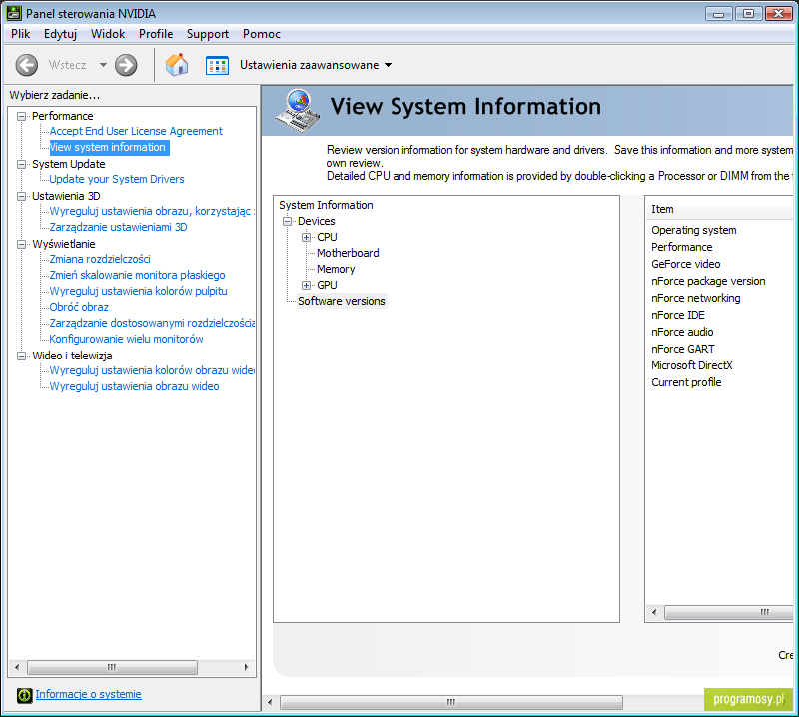The height and width of the screenshot is (717, 799).
Task: Open the back history dropdown arrow
Action: click(103, 65)
